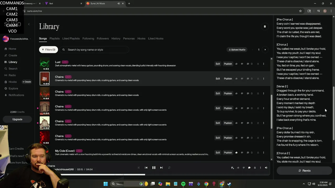Switch to the Liked Hooks tab
The height and width of the screenshot is (188, 335).
tap(156, 38)
